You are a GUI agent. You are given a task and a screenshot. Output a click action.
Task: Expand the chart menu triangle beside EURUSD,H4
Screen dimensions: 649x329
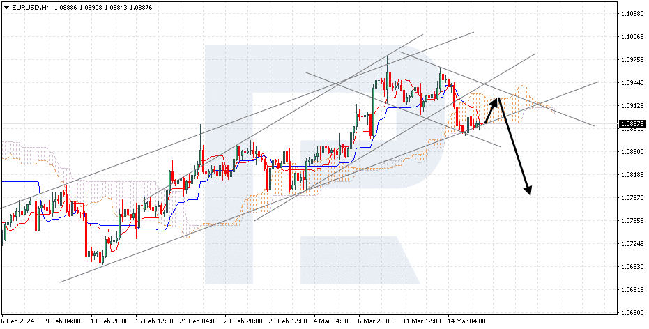coord(6,7)
